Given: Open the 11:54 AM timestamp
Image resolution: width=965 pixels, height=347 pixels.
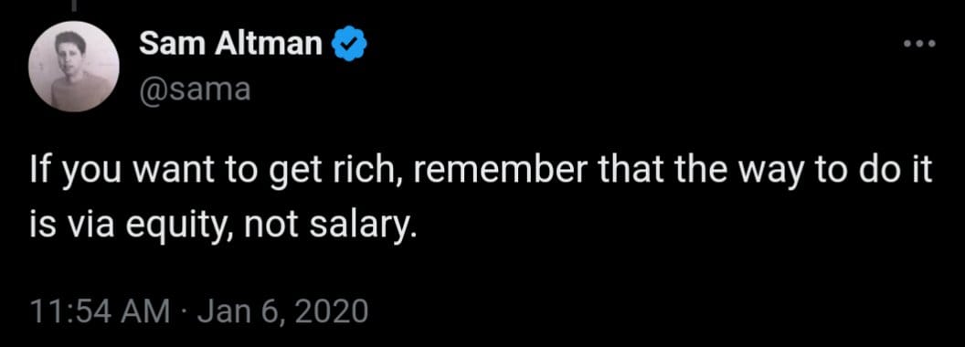Looking at the screenshot, I should (x=99, y=311).
